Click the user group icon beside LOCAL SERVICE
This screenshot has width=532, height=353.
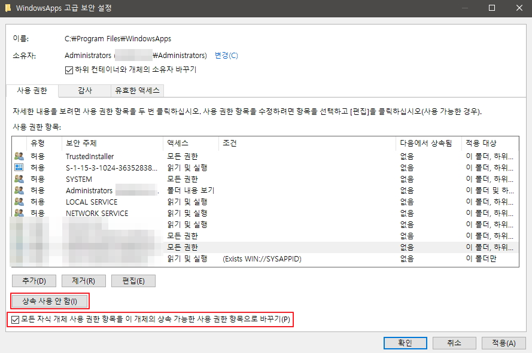(19, 202)
